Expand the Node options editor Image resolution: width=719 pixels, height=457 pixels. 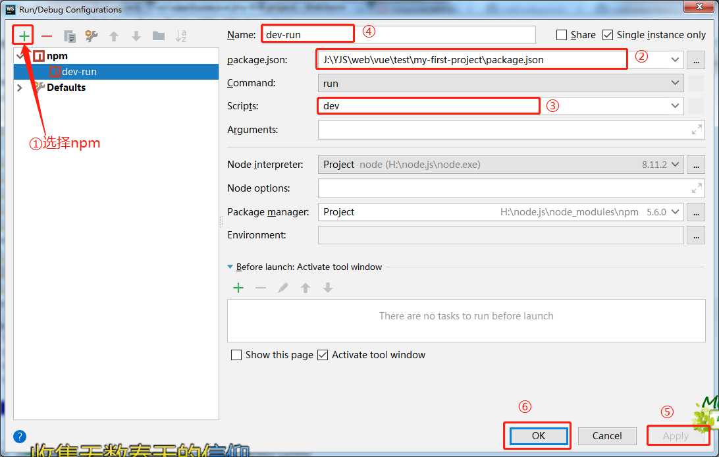pyautogui.click(x=696, y=188)
